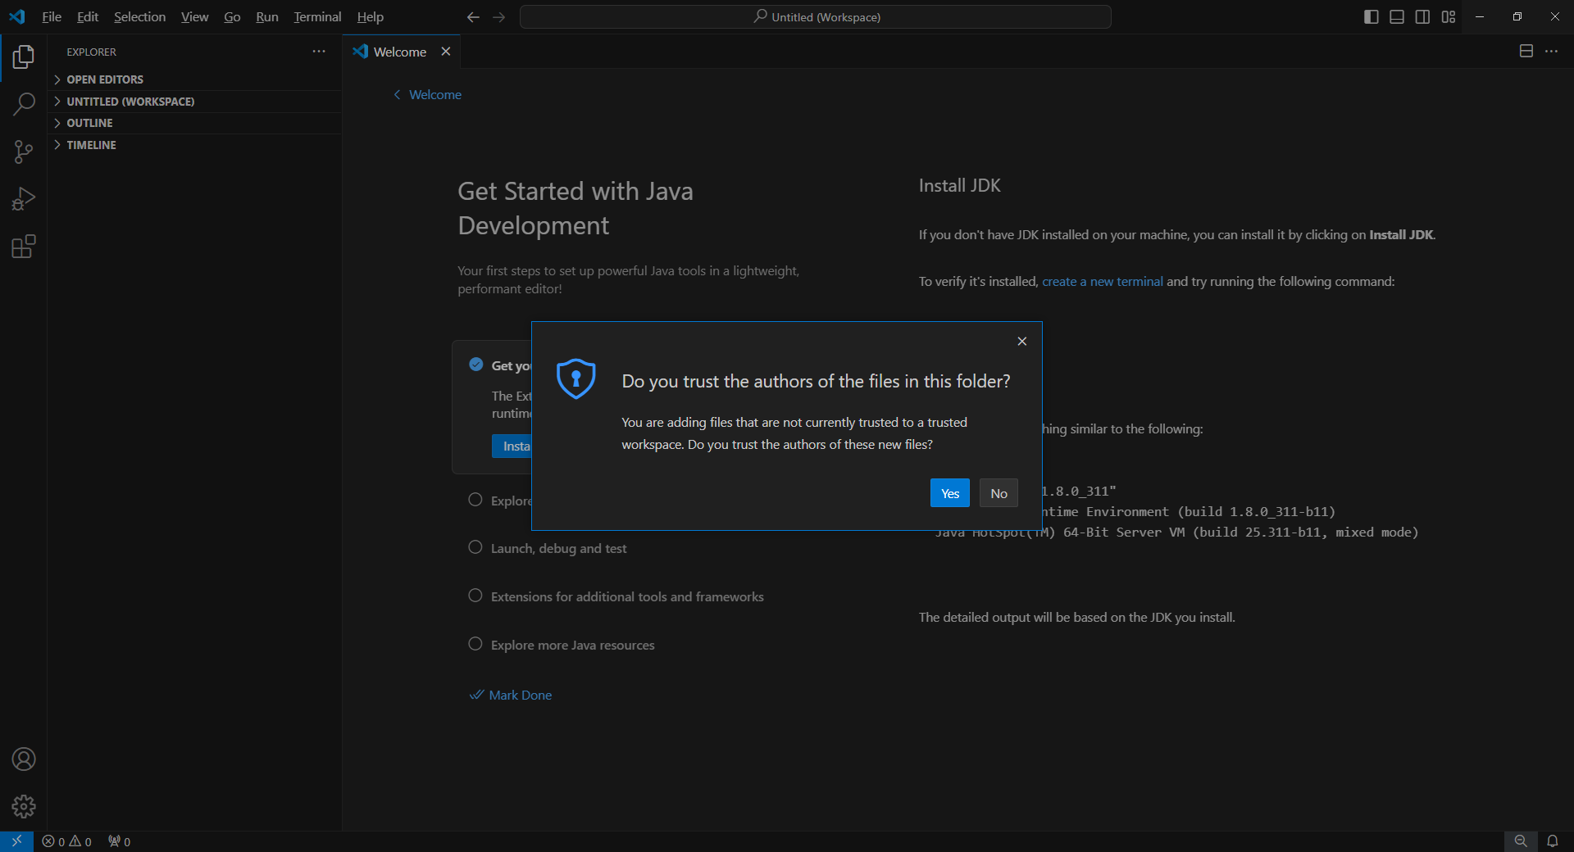1574x852 pixels.
Task: Click the workspace search bar at the top
Action: pos(816,16)
